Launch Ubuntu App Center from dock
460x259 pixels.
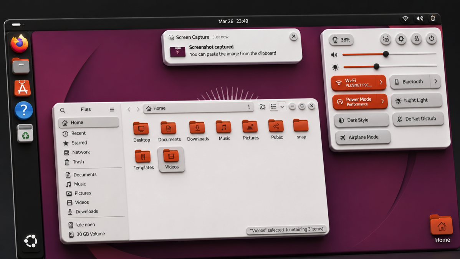tap(22, 88)
